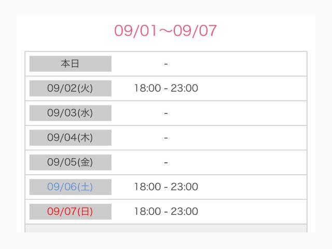Select the 本日 date label
The width and height of the screenshot is (332, 249).
tap(71, 64)
